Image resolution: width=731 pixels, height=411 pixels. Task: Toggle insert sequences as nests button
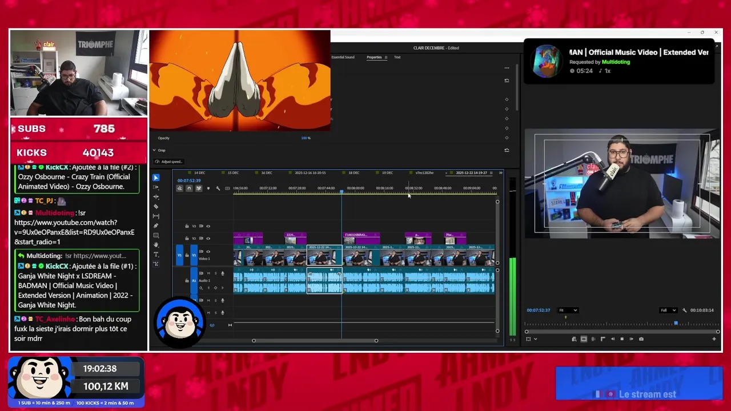click(x=179, y=188)
